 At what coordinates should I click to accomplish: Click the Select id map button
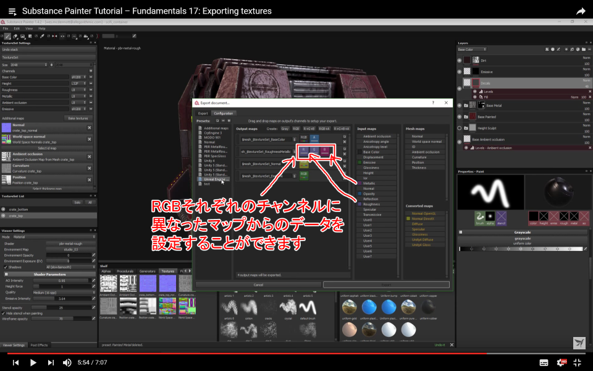pos(47,148)
